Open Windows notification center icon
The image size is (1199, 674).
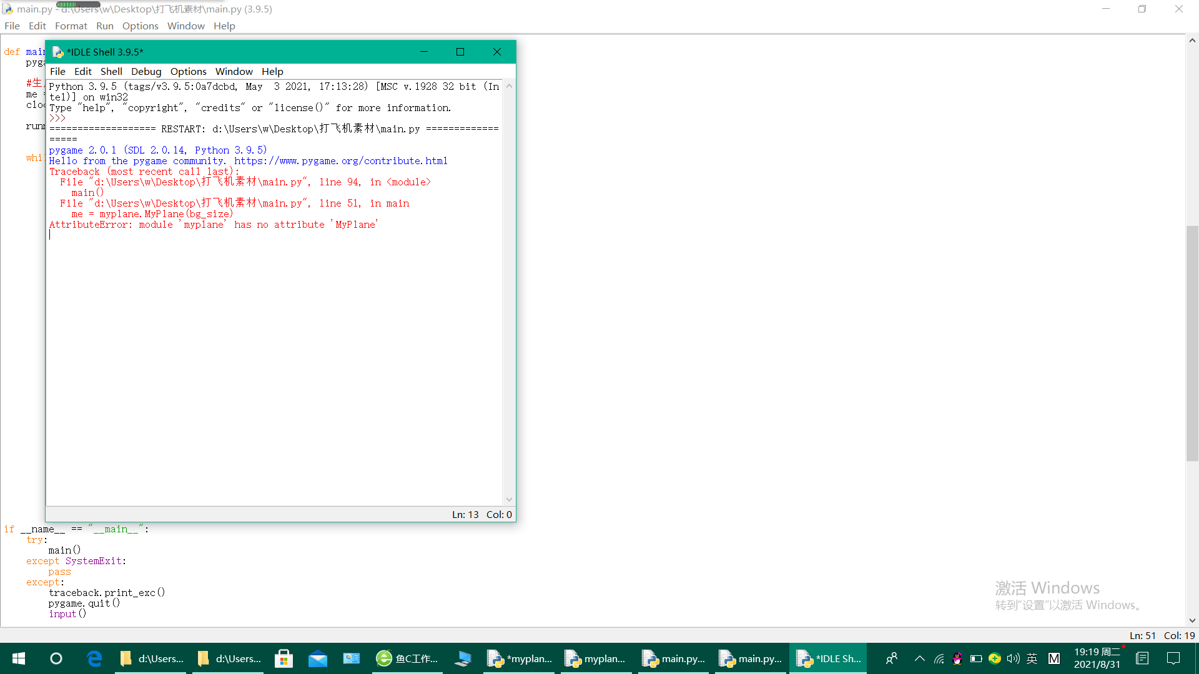coord(1173,658)
